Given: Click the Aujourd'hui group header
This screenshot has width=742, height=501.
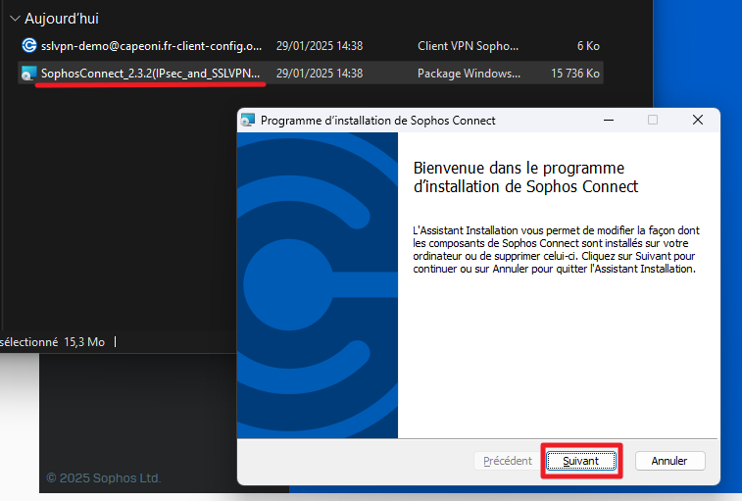Looking at the screenshot, I should point(62,19).
